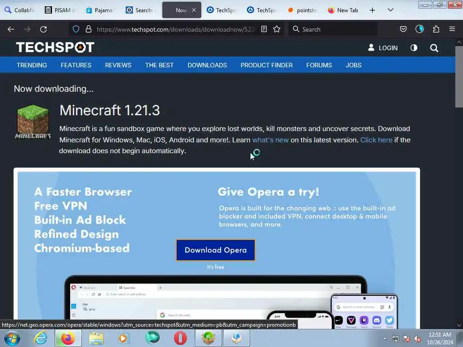
Task: Follow the "what's new" link
Action: [x=270, y=140]
